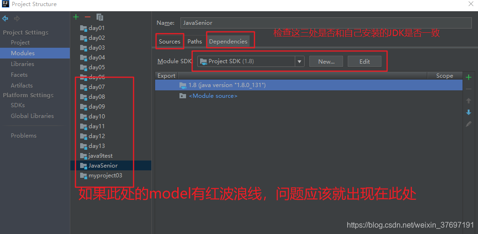Screen dimensions: 478x234
Task: Switch to the Sources tab
Action: pyautogui.click(x=170, y=41)
